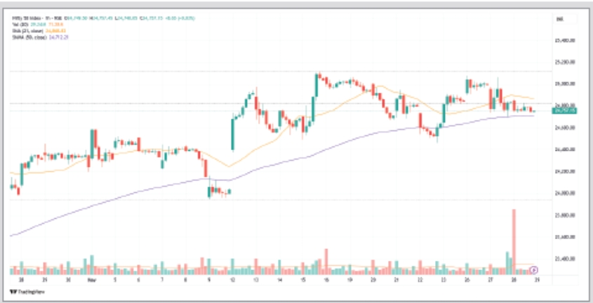Viewport: 593px width, 303px height.
Task: Select the topmost dotted horizontal line
Action: point(281,72)
